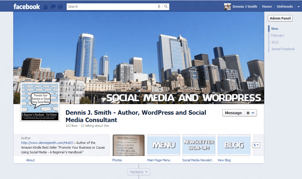Click the Message button
The height and width of the screenshot is (179, 302).
coord(234,113)
